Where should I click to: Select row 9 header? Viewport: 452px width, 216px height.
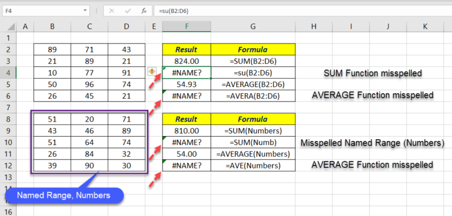[8, 131]
